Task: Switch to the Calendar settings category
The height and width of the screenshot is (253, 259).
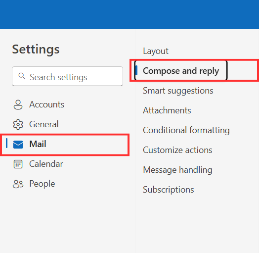Action: 65,164
